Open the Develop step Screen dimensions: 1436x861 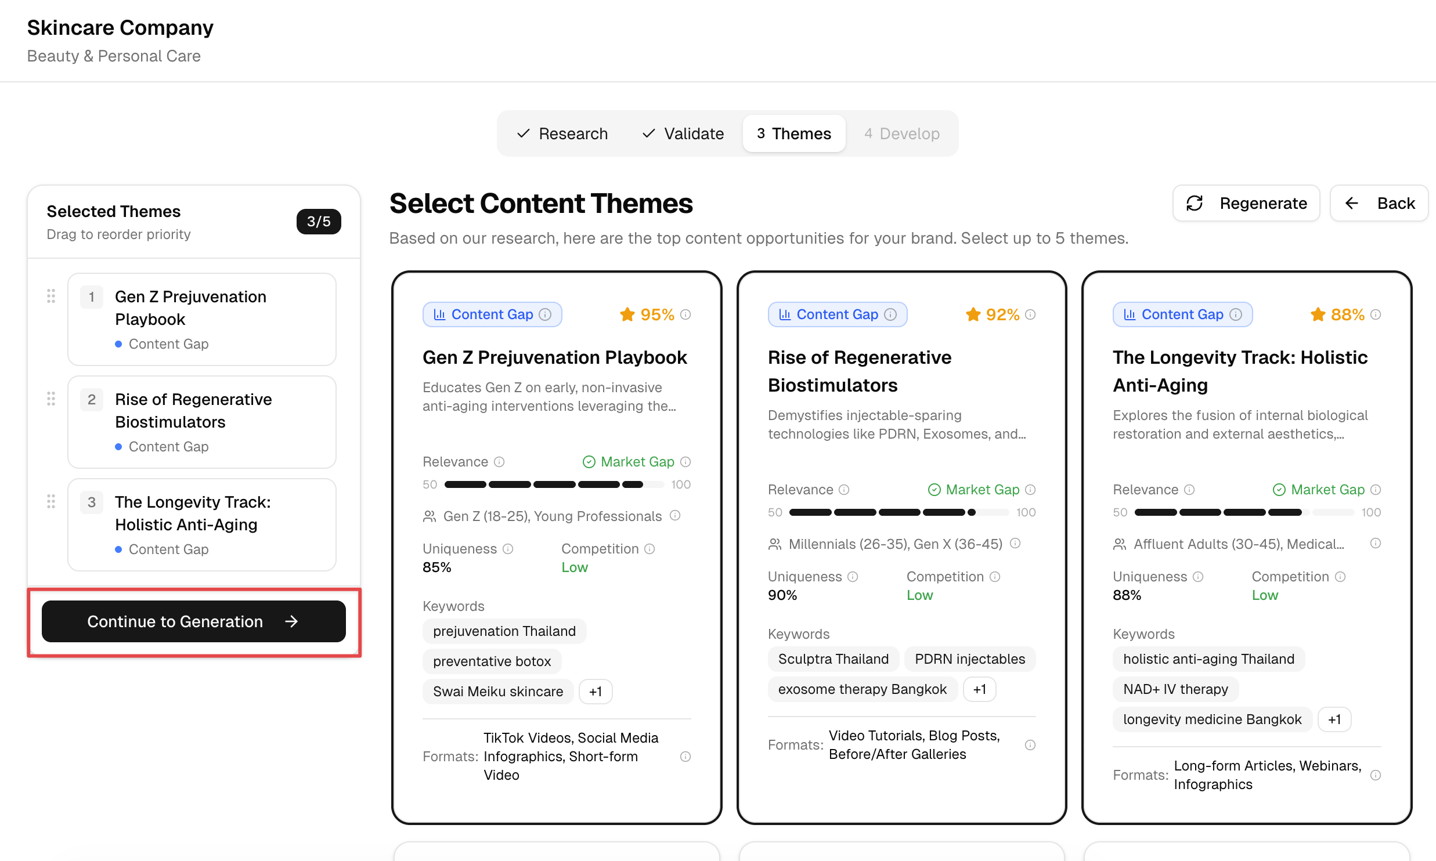[901, 133]
